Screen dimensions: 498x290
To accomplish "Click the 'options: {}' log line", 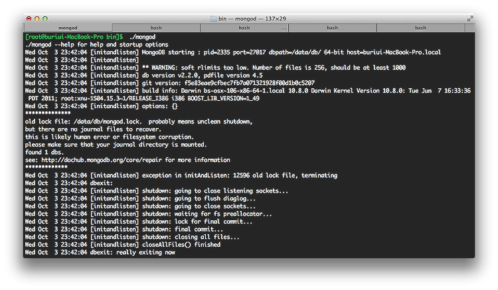I will (102, 106).
